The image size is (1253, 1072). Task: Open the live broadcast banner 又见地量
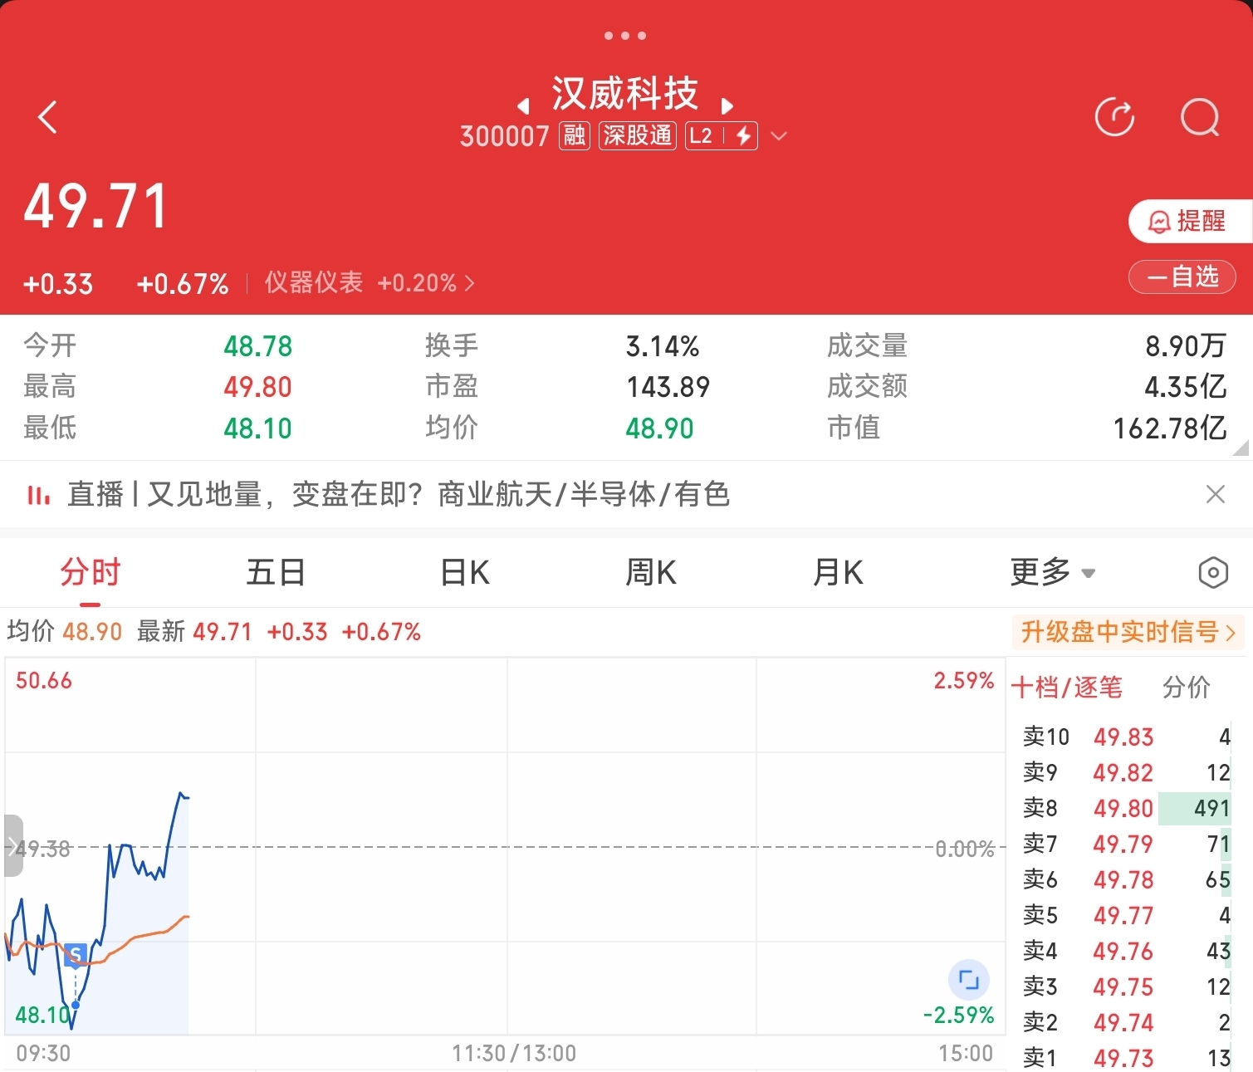(x=398, y=495)
